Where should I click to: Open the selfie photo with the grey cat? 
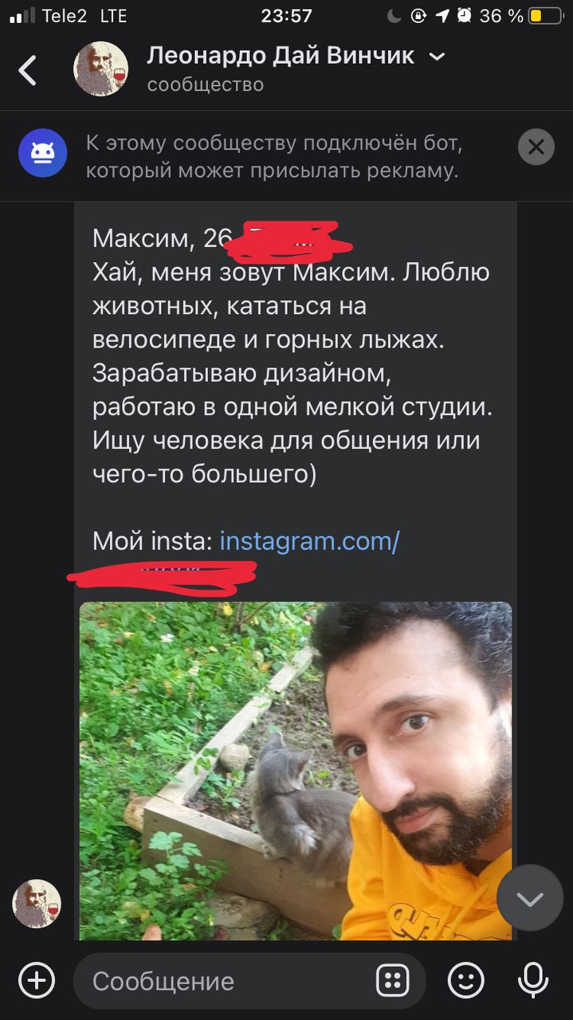296,771
